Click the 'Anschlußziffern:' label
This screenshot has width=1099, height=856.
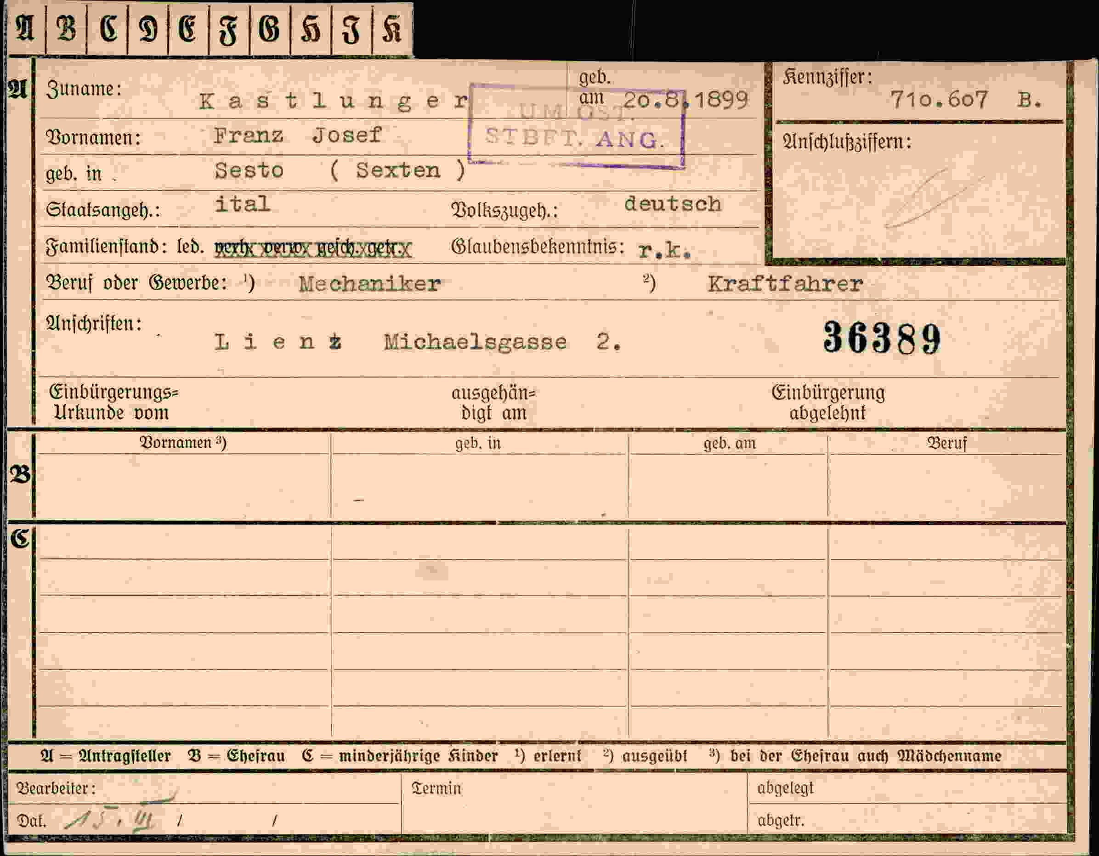847,141
